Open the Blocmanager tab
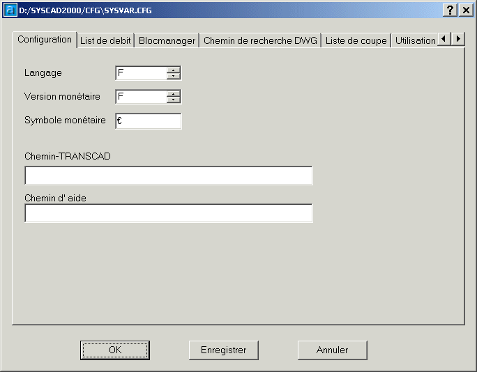 tap(167, 40)
